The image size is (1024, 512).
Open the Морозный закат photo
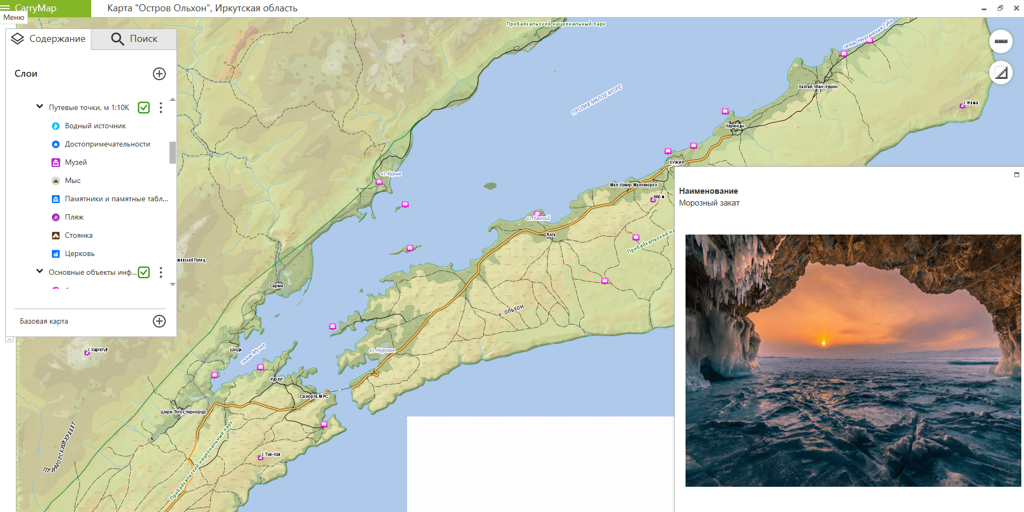point(853,361)
